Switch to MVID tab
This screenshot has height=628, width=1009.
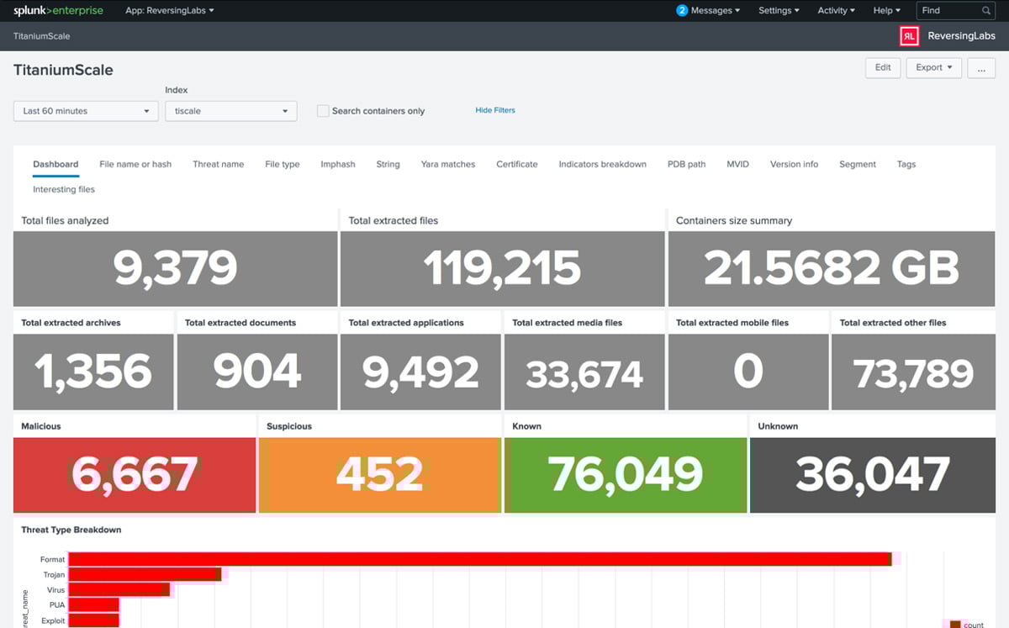(737, 164)
